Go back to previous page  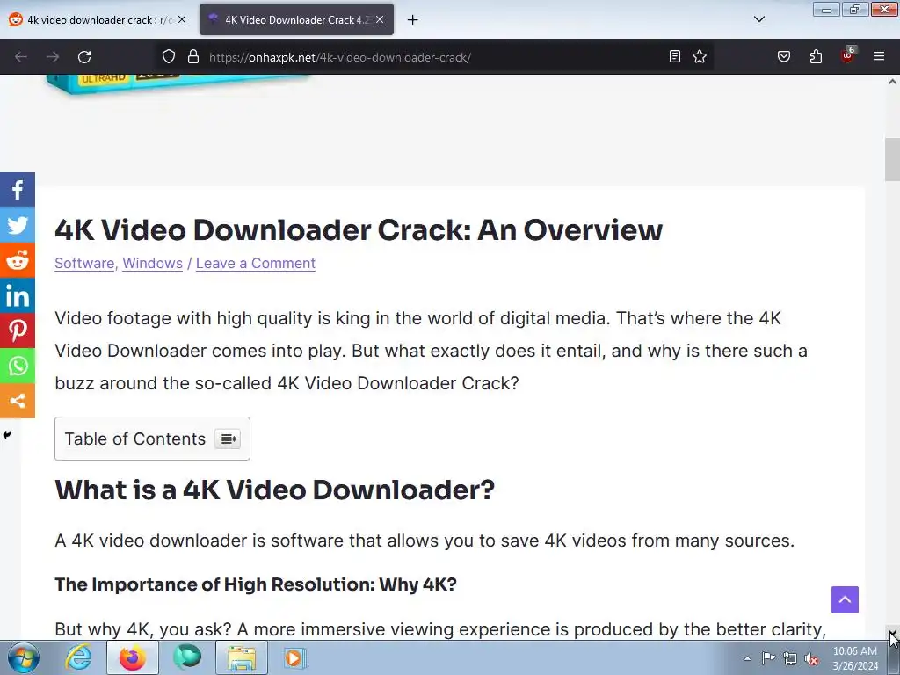point(21,57)
